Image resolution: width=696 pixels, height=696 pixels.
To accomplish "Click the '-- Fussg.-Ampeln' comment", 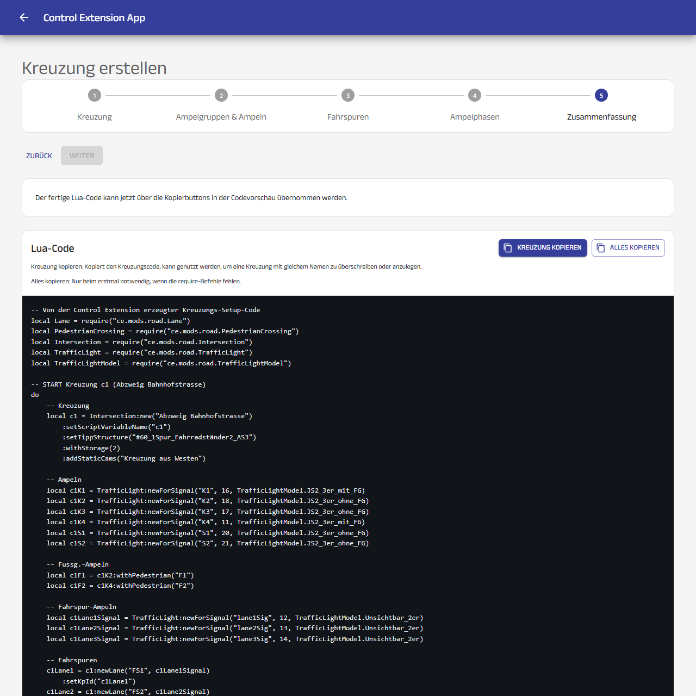I will [x=78, y=564].
